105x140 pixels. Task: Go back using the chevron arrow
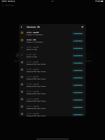(x=22, y=27)
